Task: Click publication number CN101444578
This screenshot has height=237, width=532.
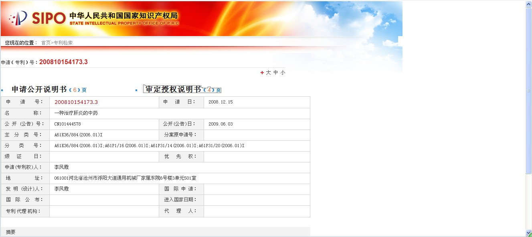Action: click(68, 124)
